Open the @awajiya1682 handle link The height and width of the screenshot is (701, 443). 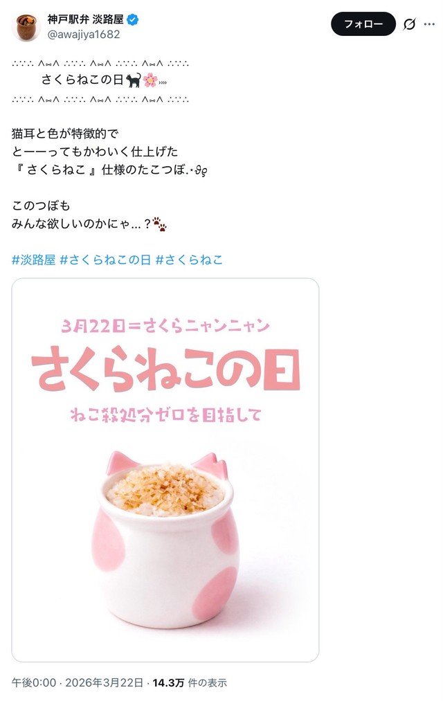pos(84,35)
